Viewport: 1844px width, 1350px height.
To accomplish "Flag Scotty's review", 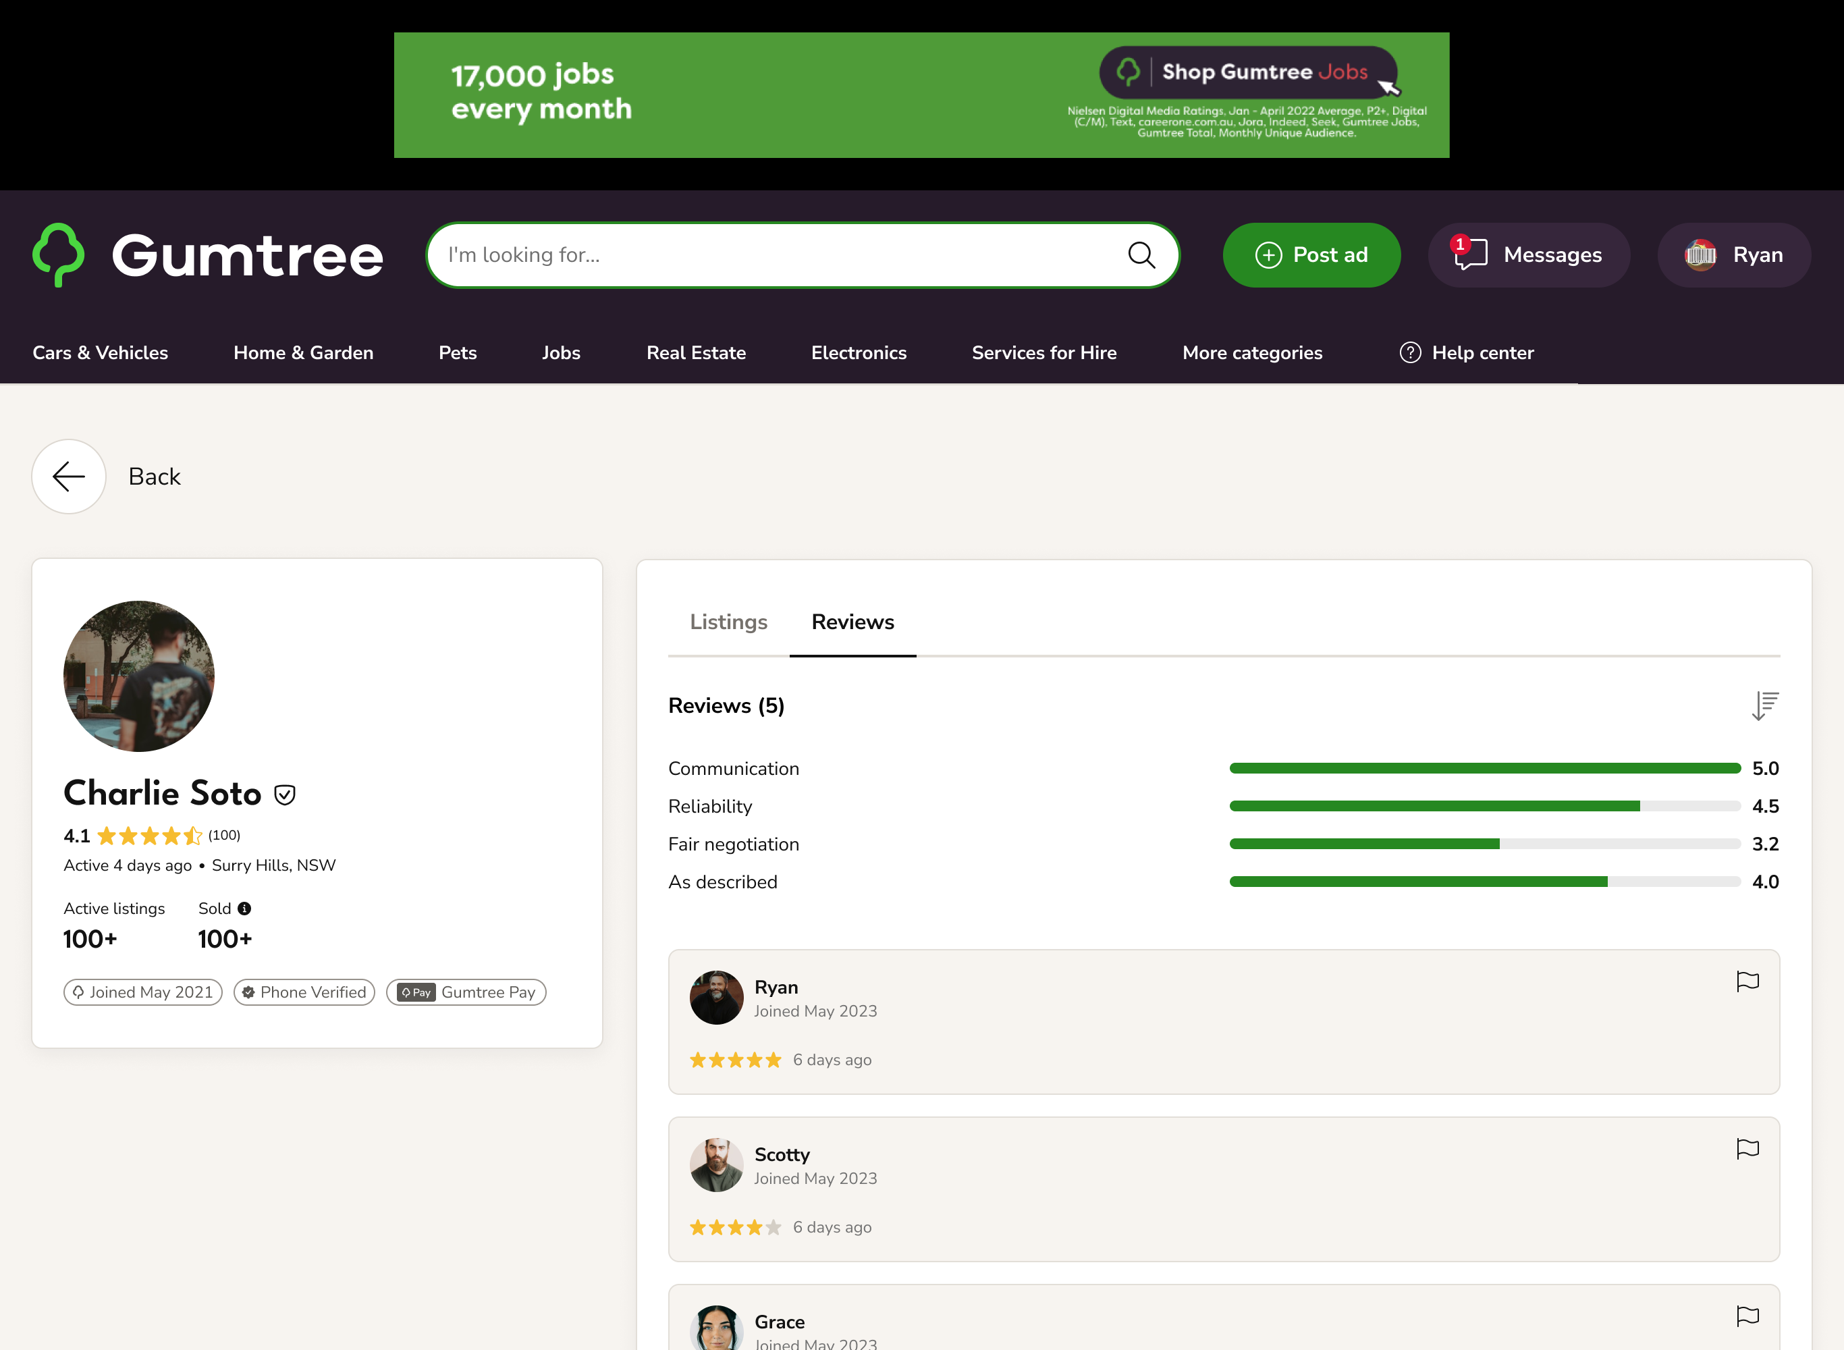I will coord(1747,1148).
